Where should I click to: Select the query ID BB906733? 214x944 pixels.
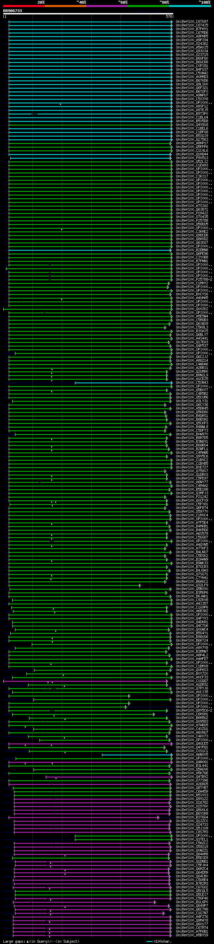pos(12,11)
